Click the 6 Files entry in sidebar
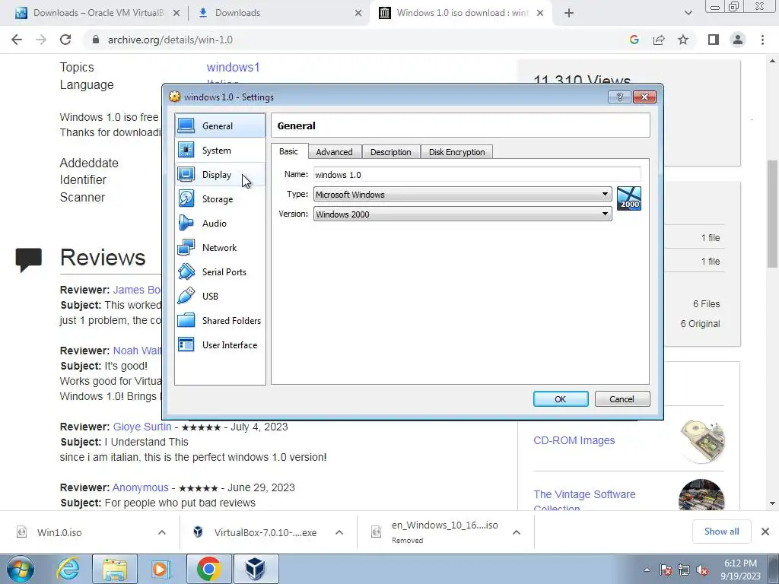Image resolution: width=779 pixels, height=584 pixels. point(707,304)
